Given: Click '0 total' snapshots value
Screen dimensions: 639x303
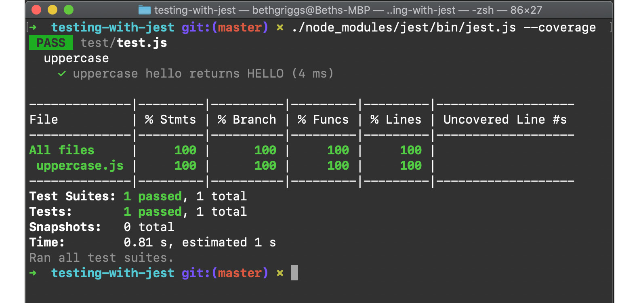Looking at the screenshot, I should (149, 227).
